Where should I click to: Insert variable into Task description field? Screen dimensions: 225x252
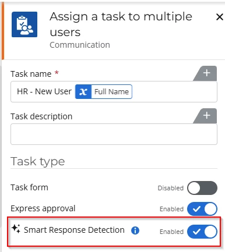[206, 116]
